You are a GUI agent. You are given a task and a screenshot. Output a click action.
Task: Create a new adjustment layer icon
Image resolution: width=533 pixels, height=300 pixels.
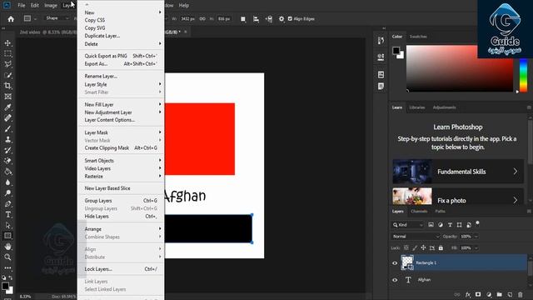[x=489, y=294]
